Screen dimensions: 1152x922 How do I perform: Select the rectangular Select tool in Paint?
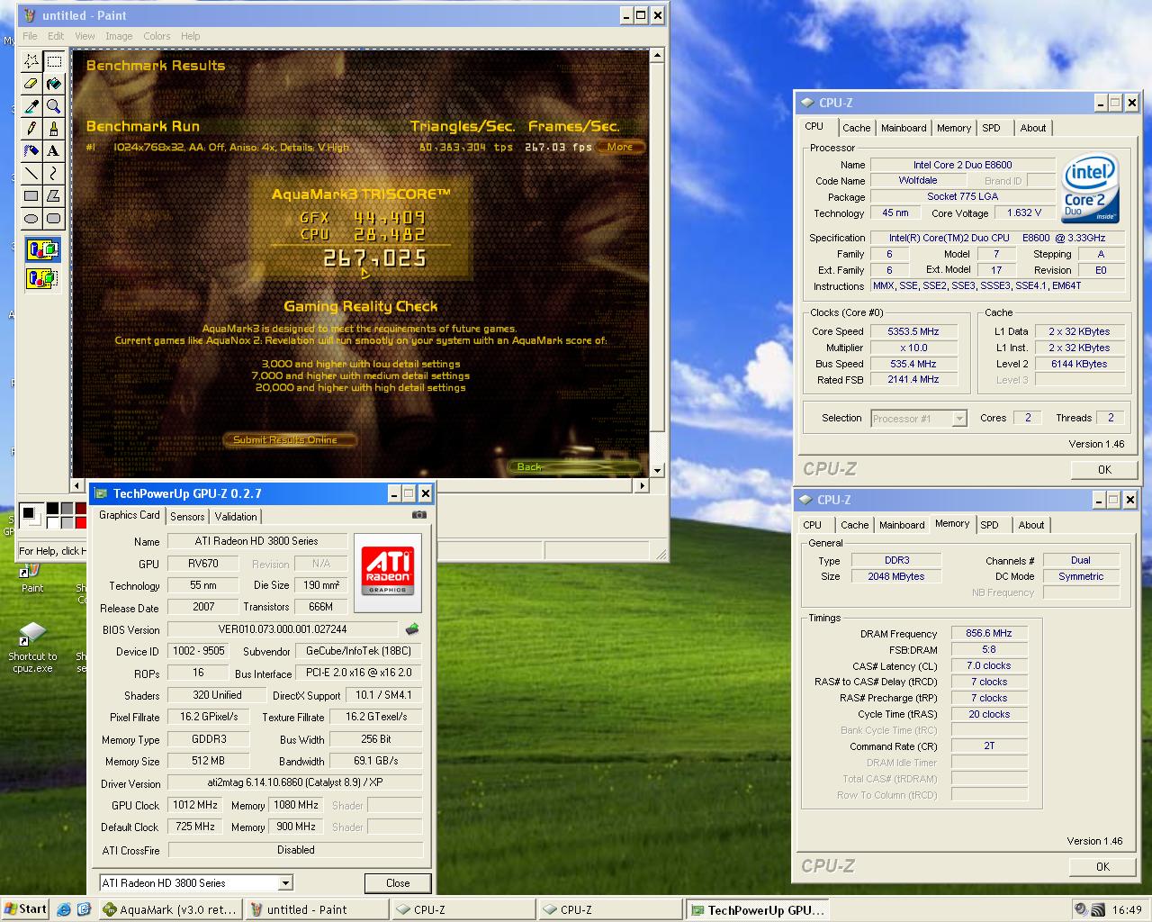54,61
